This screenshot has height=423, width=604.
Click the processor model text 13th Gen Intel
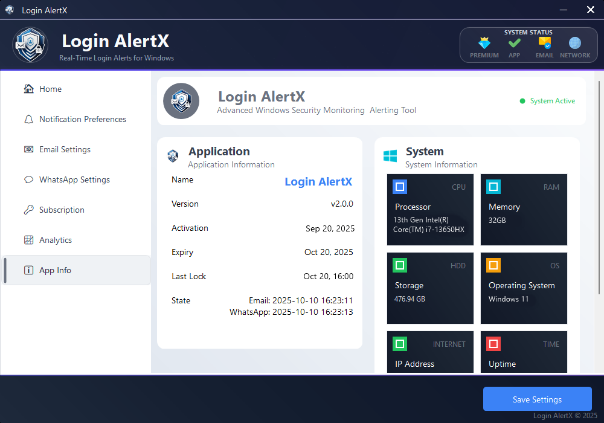(x=429, y=225)
